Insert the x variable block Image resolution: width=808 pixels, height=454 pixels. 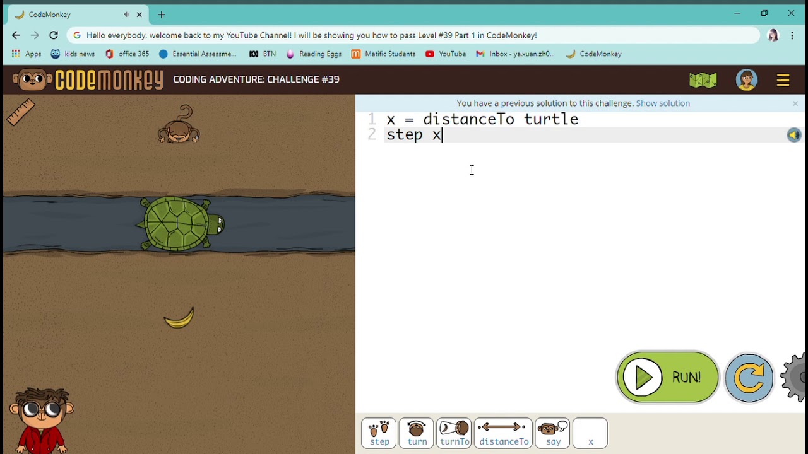[x=590, y=433]
